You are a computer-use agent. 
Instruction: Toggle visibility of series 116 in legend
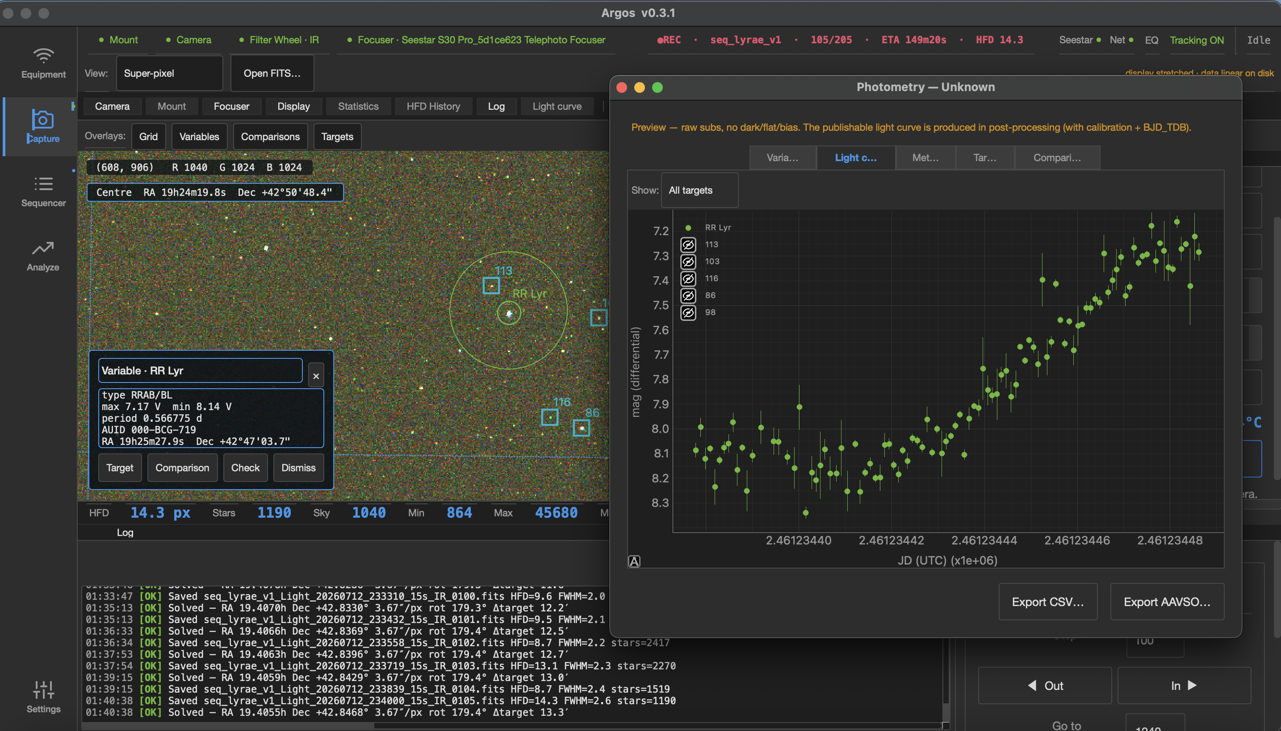(688, 278)
